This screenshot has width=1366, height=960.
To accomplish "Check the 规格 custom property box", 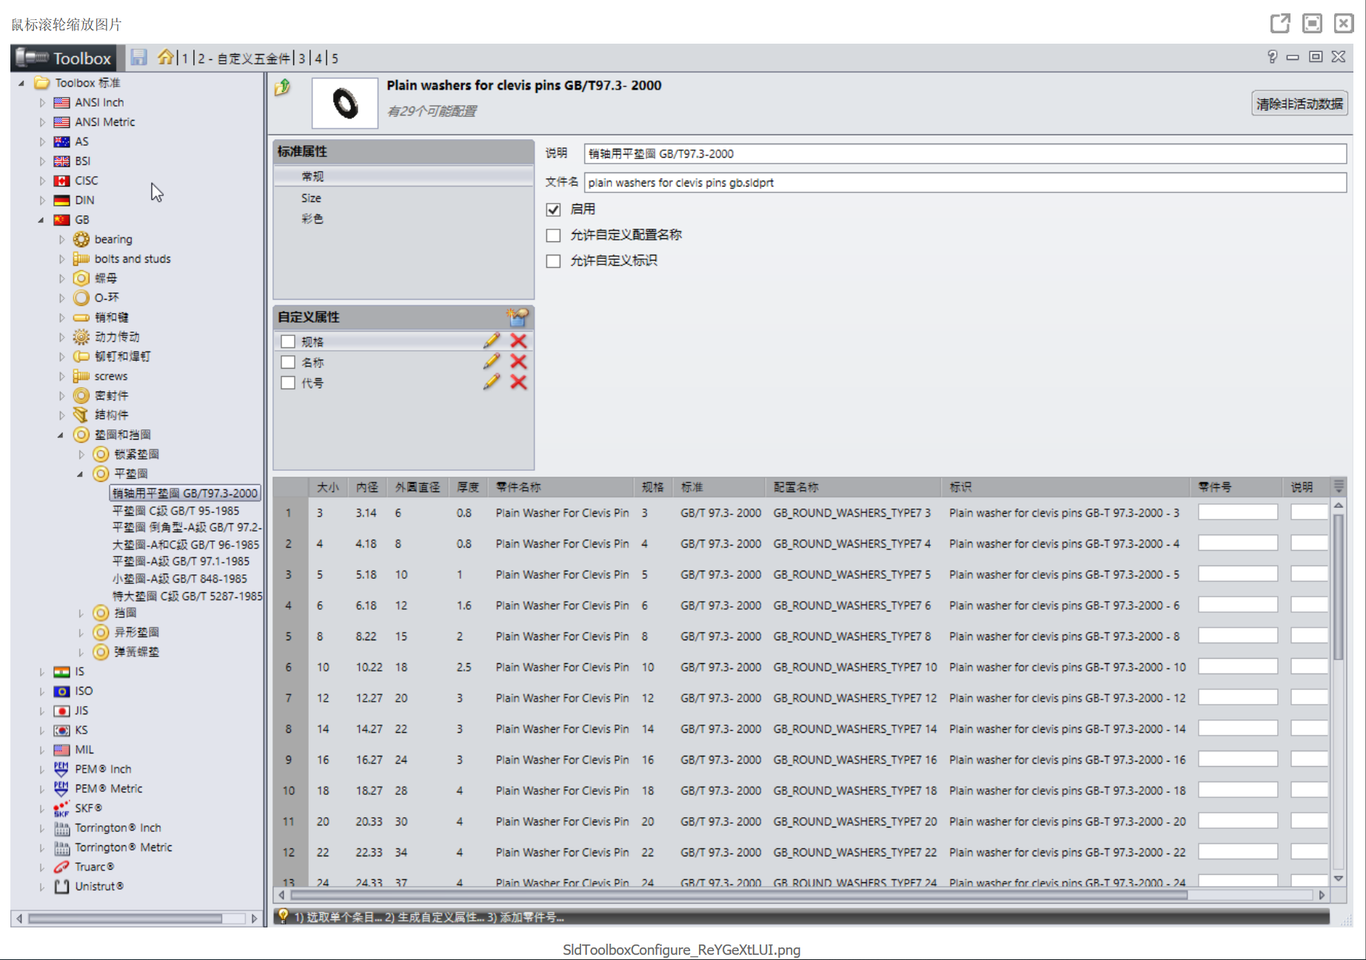I will [288, 341].
